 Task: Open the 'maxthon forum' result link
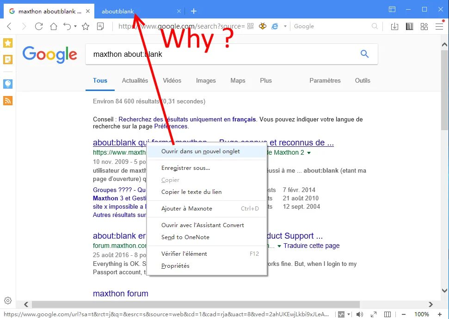(121, 294)
